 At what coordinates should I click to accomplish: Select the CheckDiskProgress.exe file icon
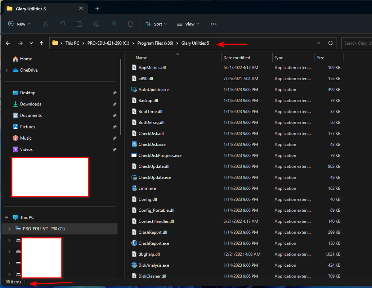tap(134, 156)
